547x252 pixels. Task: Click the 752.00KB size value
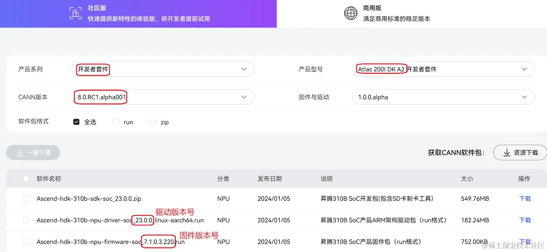[474, 242]
